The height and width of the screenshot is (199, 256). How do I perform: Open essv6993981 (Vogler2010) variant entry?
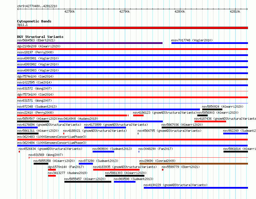coord(38,58)
